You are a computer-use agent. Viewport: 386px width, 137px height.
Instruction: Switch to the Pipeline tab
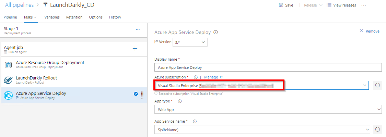(10, 17)
